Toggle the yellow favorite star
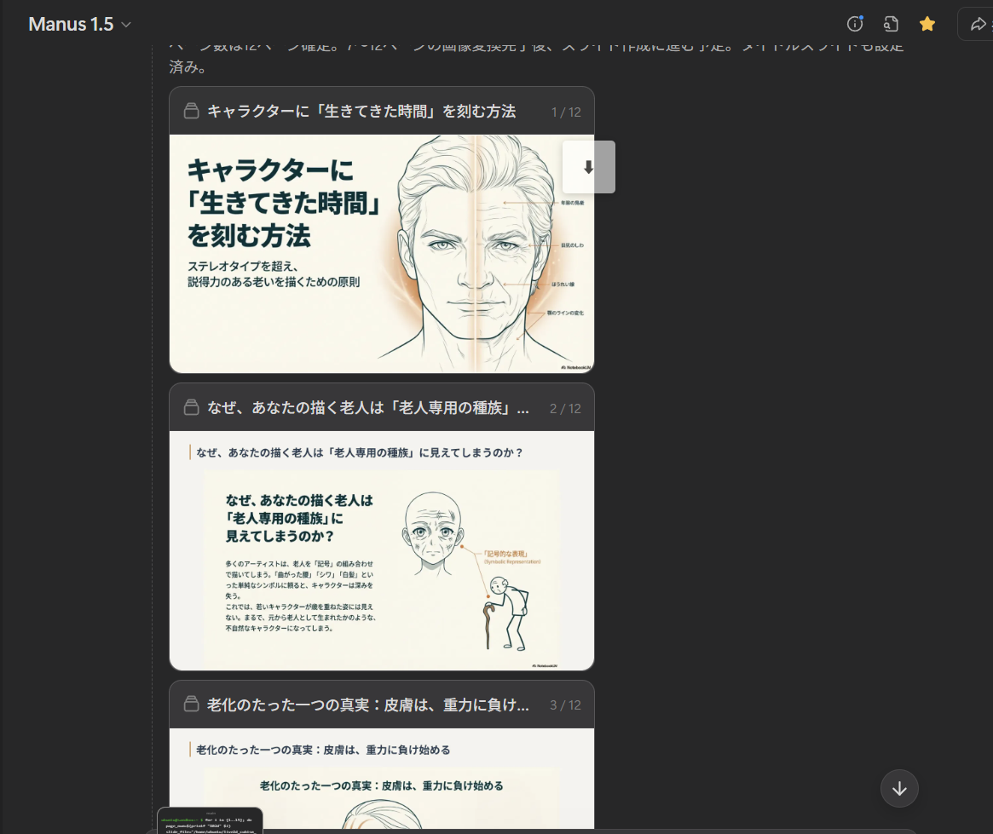The height and width of the screenshot is (834, 993). tap(927, 24)
